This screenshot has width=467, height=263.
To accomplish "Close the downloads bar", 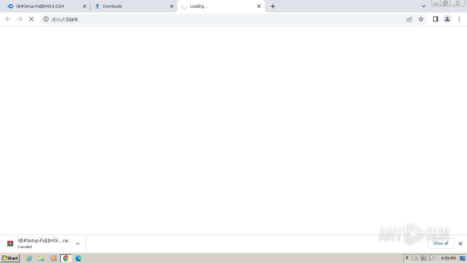I will point(460,244).
